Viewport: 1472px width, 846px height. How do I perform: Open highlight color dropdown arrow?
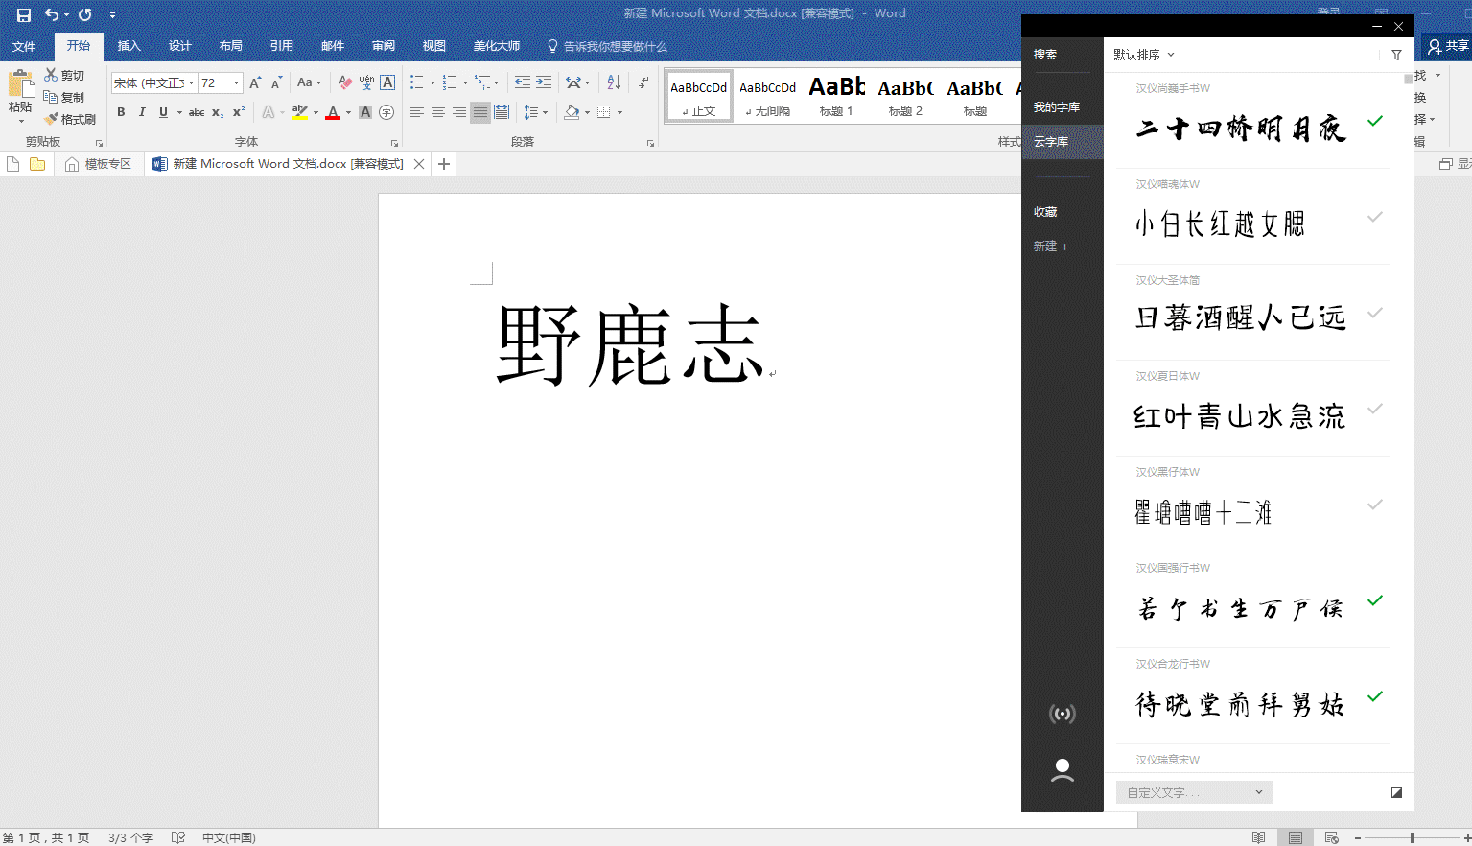click(x=315, y=112)
